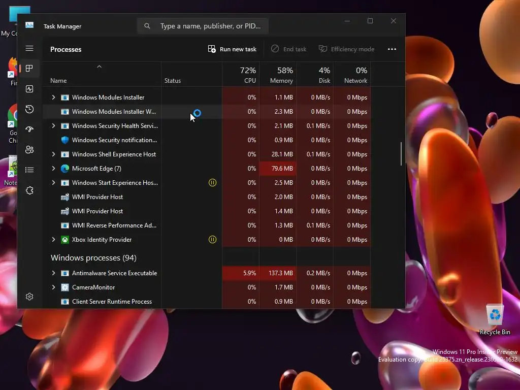This screenshot has width=520, height=390.
Task: Maximize the Task Manager window
Action: tap(370, 21)
